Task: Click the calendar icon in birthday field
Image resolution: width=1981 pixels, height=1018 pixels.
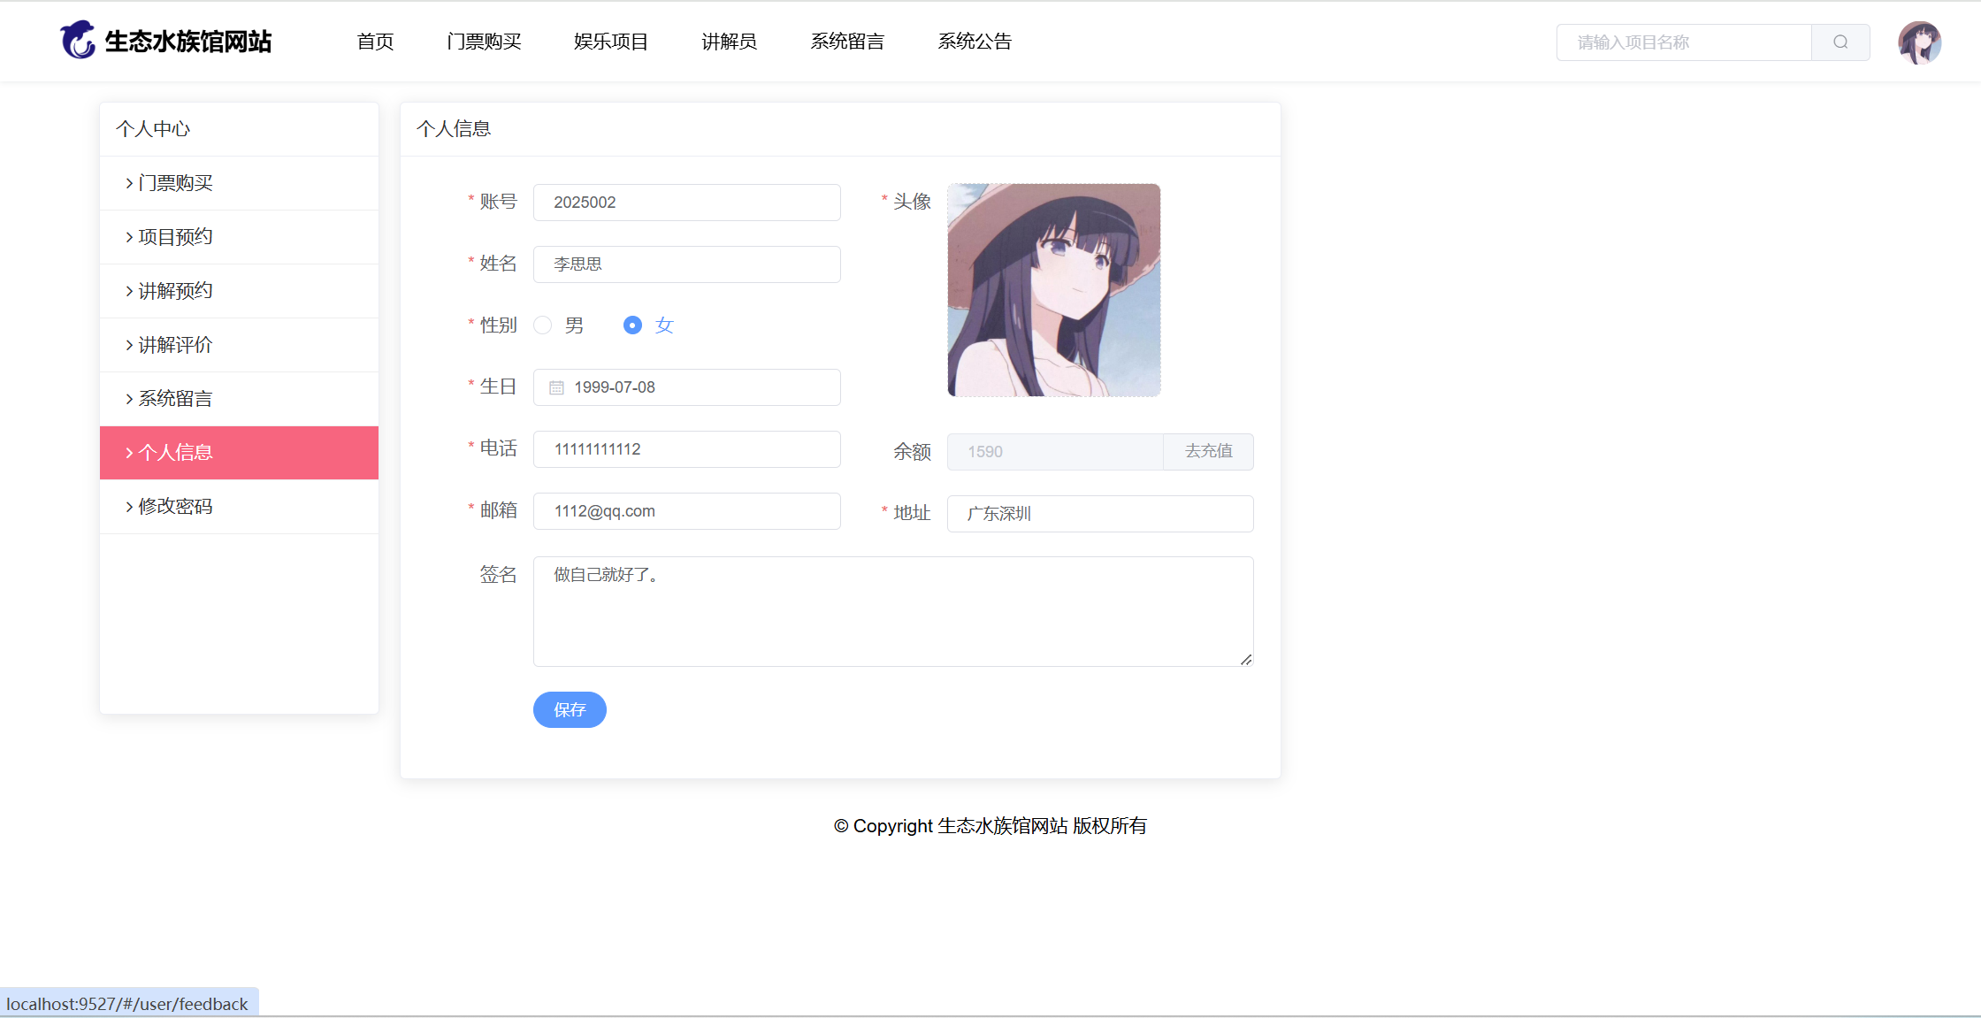Action: [x=556, y=387]
